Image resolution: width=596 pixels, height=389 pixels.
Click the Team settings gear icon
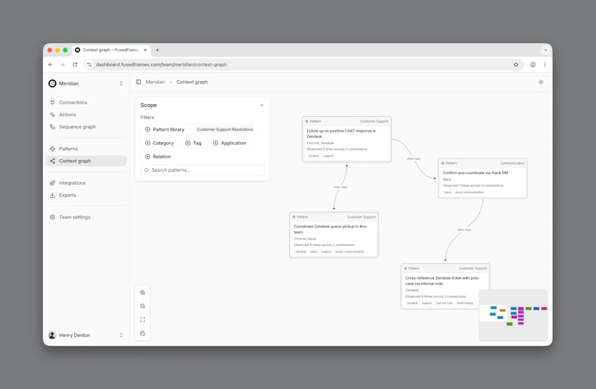click(52, 217)
